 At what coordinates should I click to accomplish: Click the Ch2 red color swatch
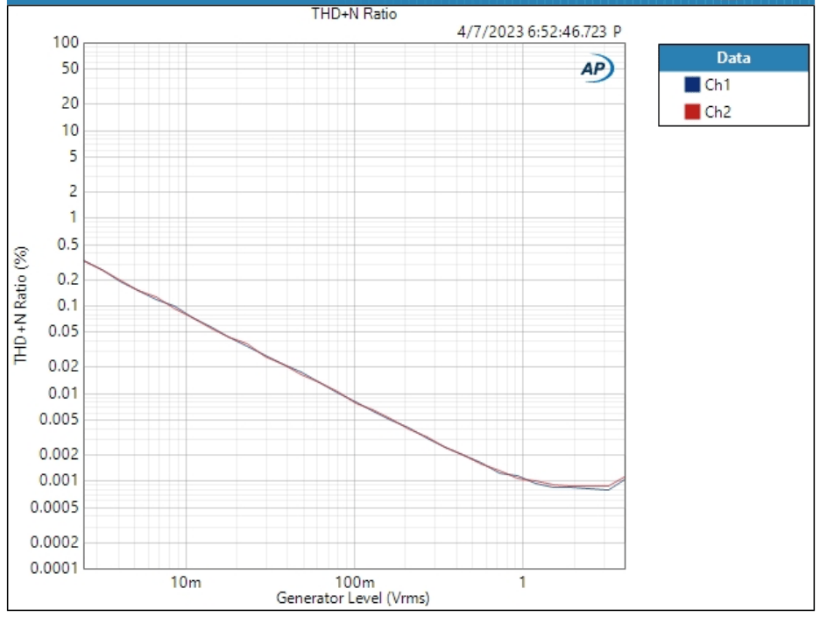click(x=692, y=112)
